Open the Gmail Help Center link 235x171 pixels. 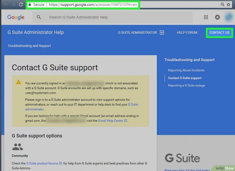point(111,120)
